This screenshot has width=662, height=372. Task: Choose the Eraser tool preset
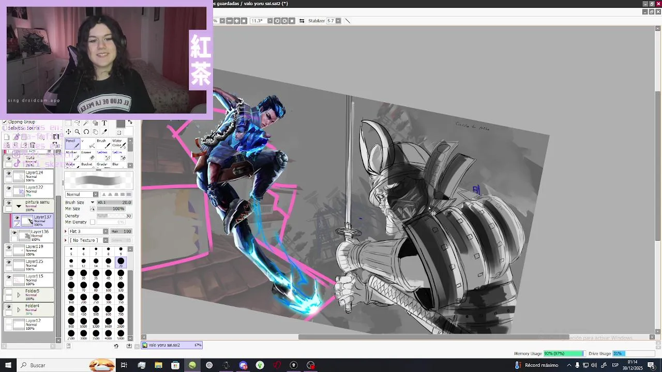point(88,156)
